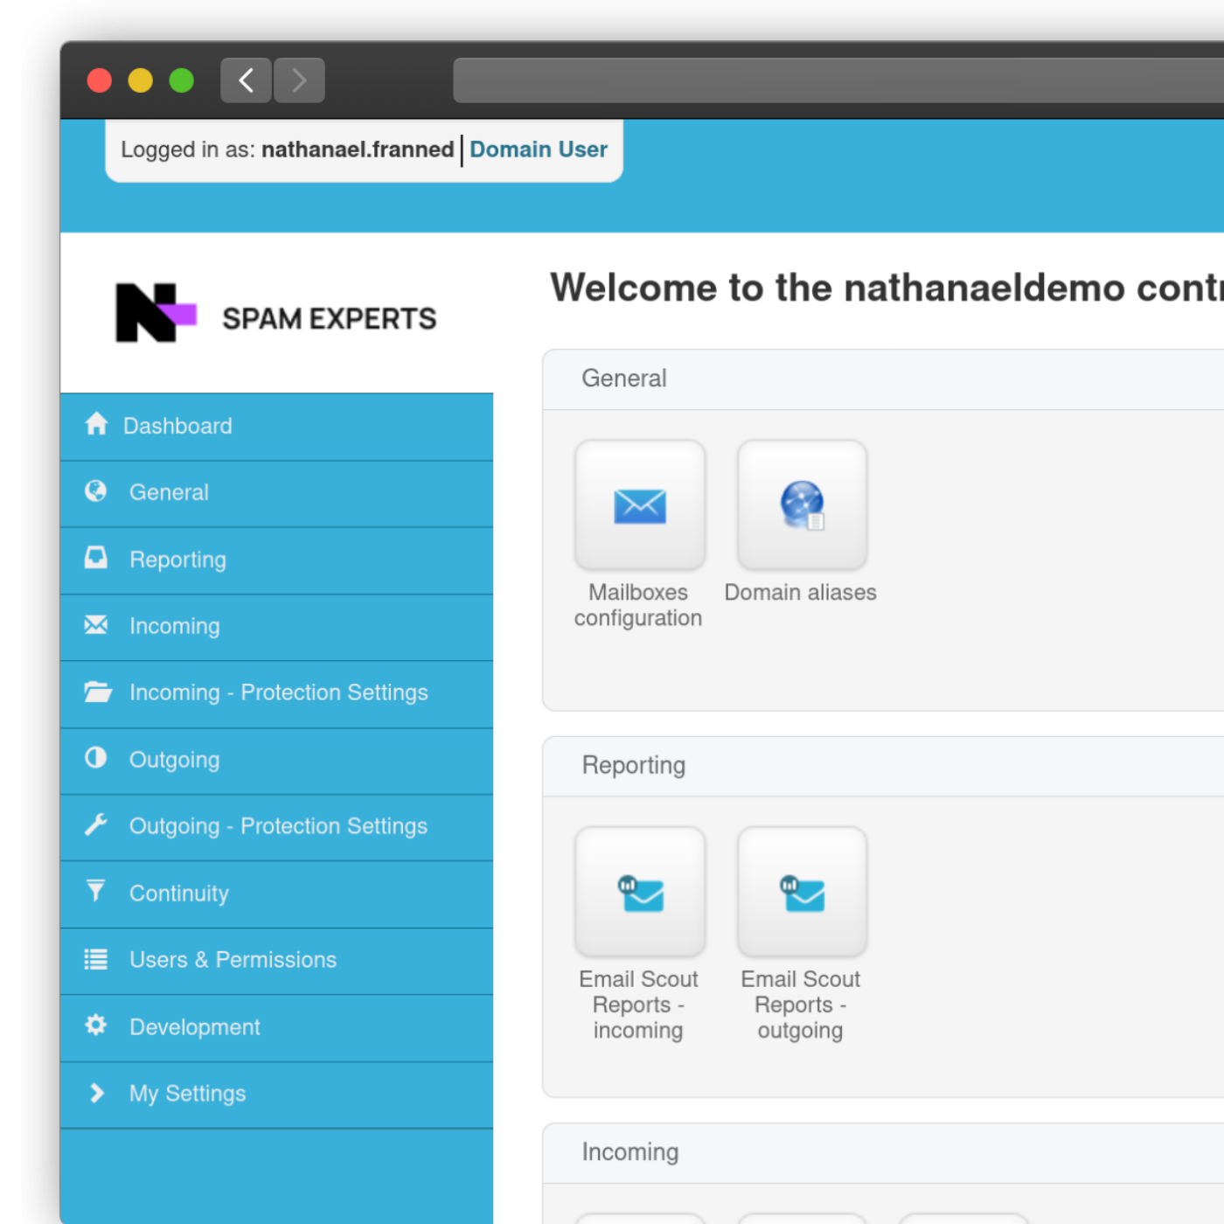Go back using the browser back arrow
The width and height of the screenshot is (1224, 1224).
246,80
